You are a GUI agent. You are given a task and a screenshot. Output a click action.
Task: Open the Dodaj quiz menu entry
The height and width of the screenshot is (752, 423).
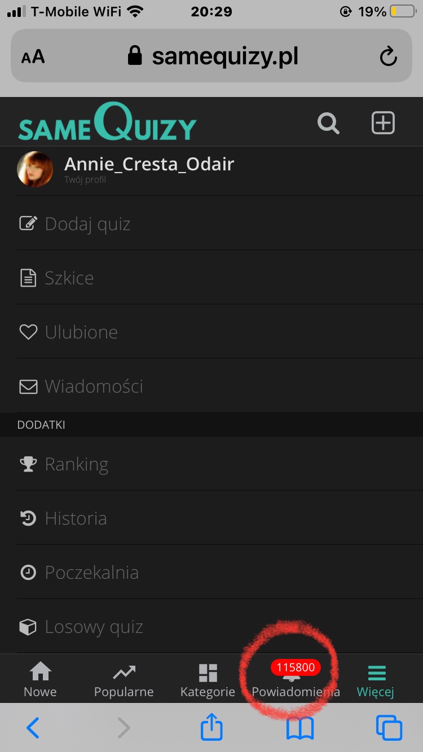87,224
